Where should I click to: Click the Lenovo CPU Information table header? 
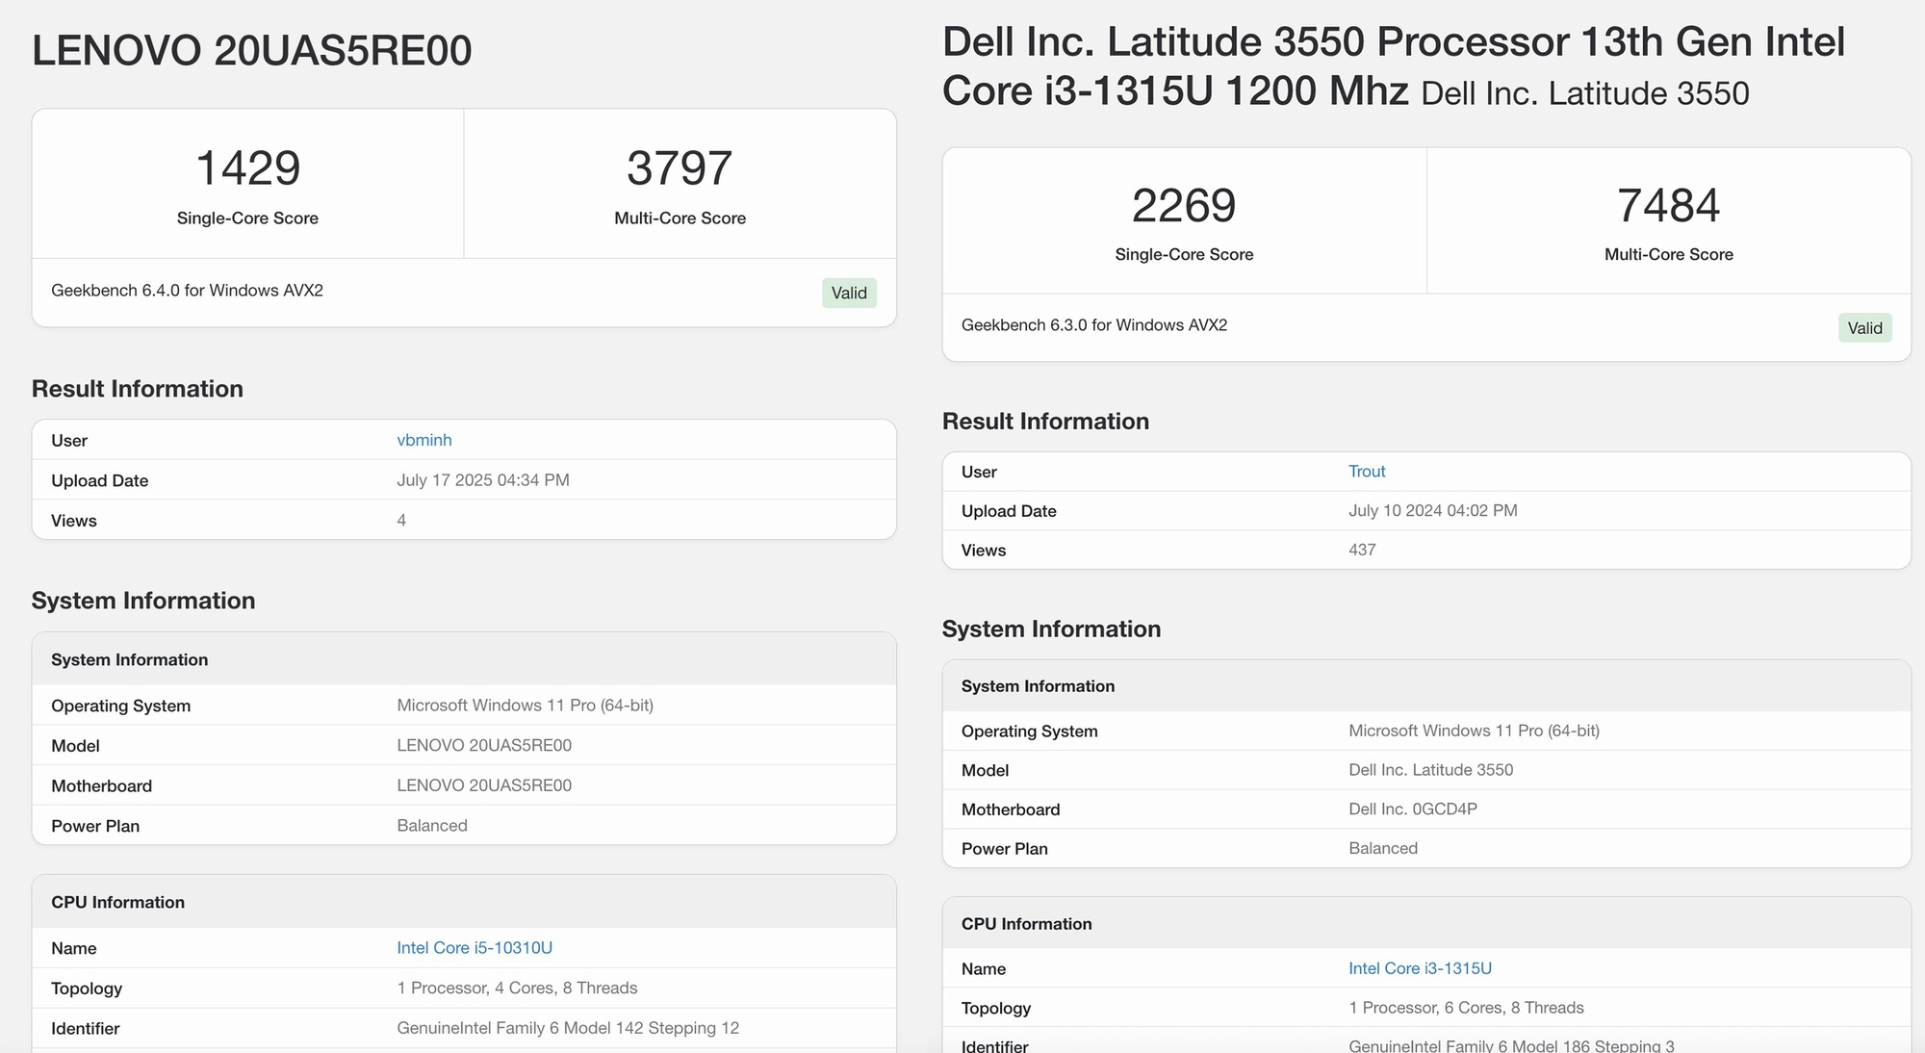click(x=464, y=902)
